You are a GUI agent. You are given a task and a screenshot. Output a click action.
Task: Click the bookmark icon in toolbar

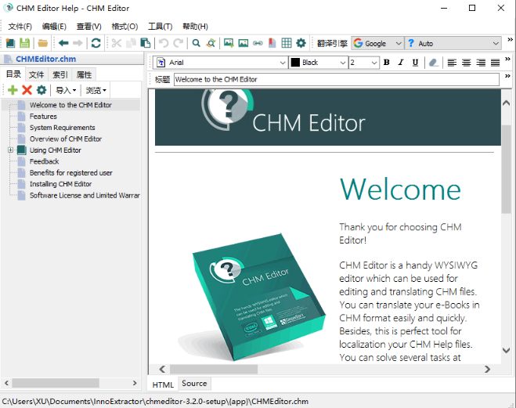click(272, 43)
